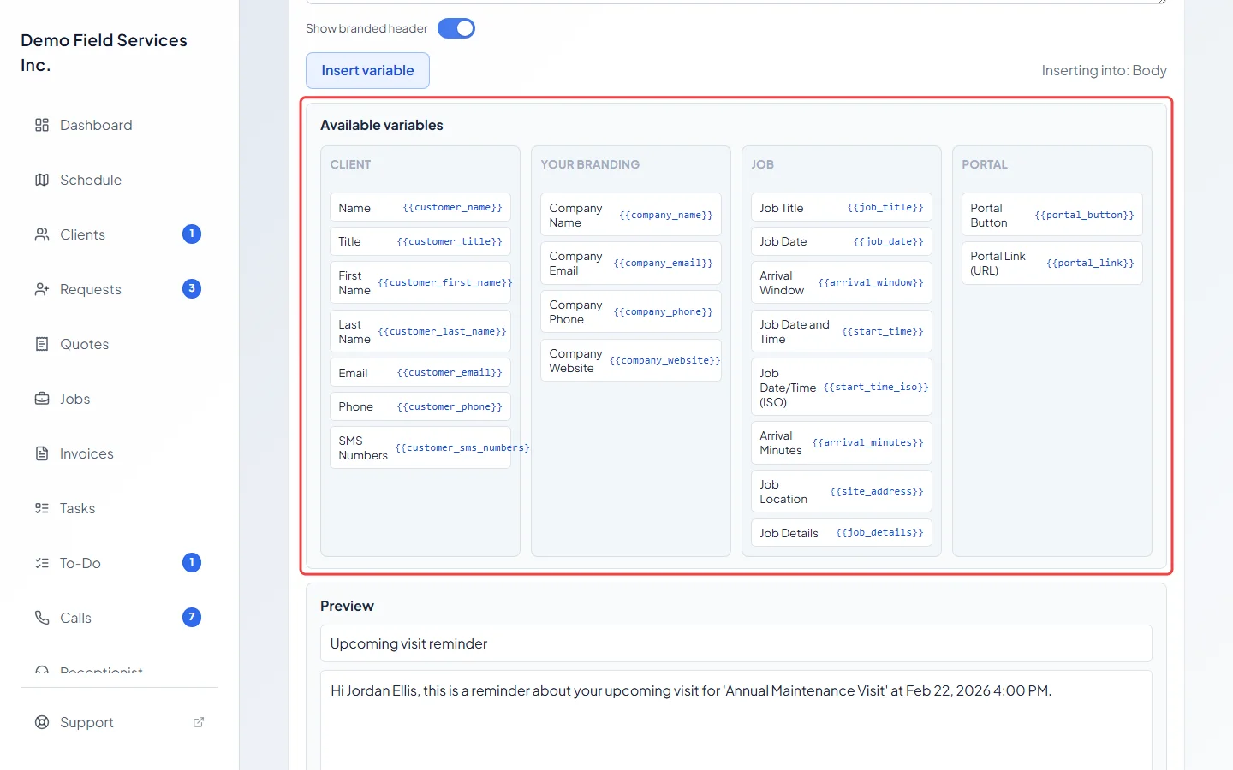Image resolution: width=1233 pixels, height=770 pixels.
Task: Insert the company_phone variable
Action: pos(631,312)
